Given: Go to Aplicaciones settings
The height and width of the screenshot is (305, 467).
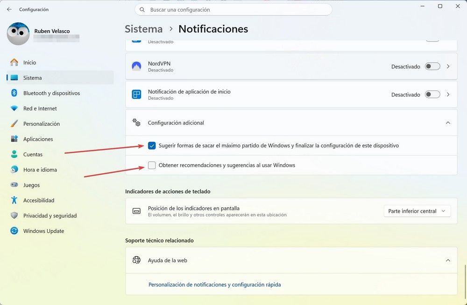Looking at the screenshot, I should (37, 139).
